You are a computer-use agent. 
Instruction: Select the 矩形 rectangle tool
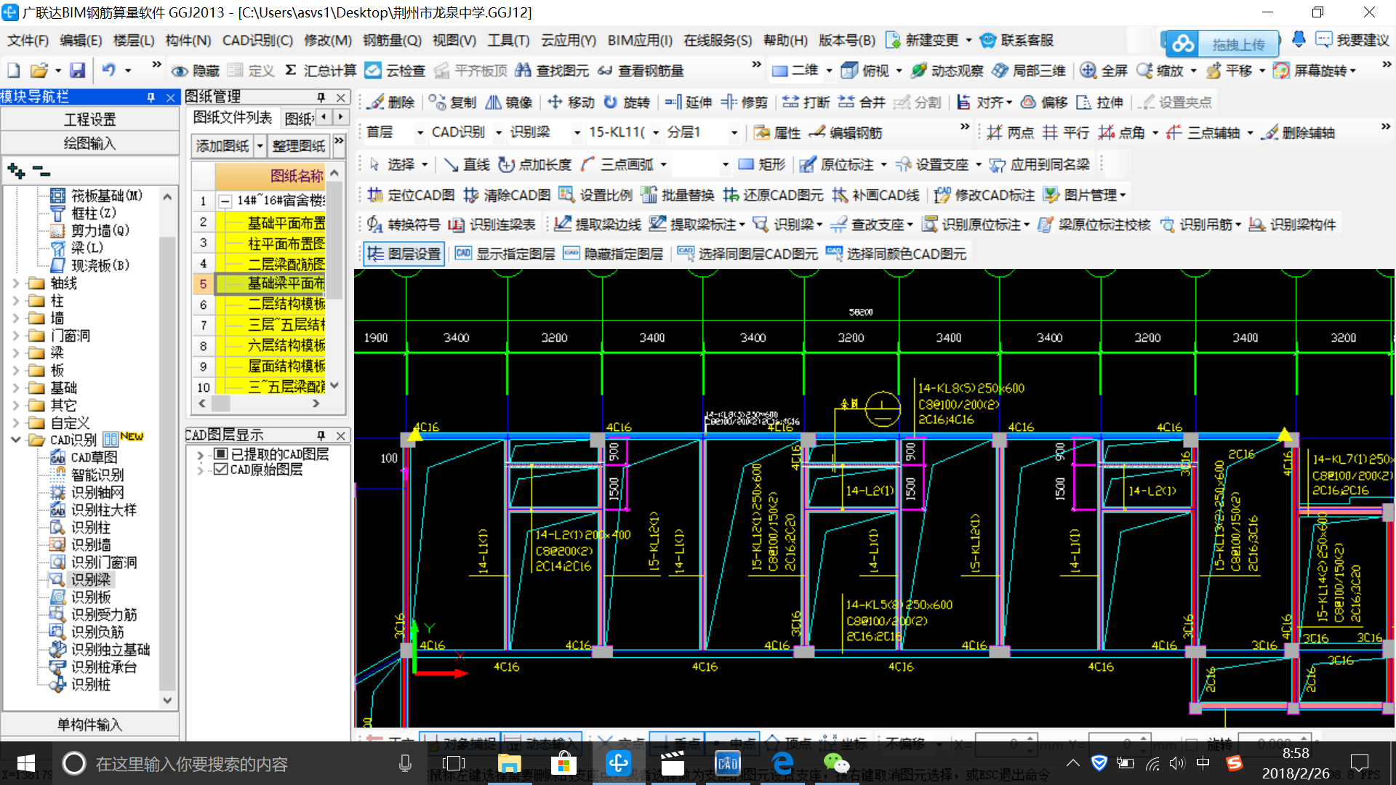point(761,165)
